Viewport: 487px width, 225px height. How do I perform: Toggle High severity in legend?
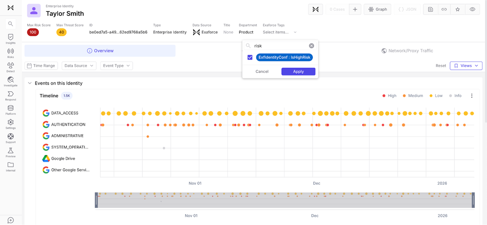click(390, 96)
